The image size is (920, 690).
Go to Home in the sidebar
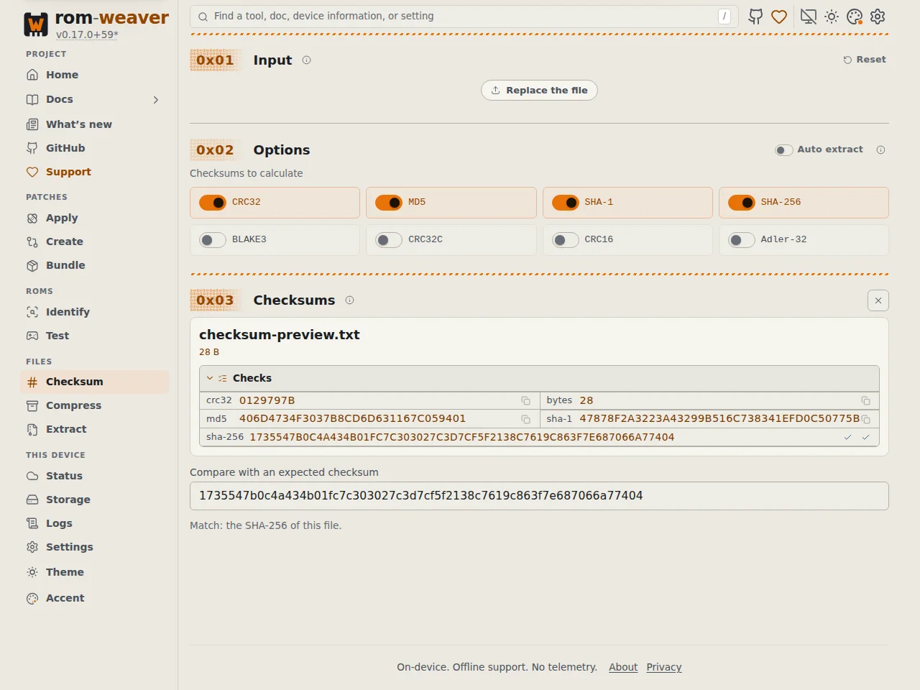point(95,75)
